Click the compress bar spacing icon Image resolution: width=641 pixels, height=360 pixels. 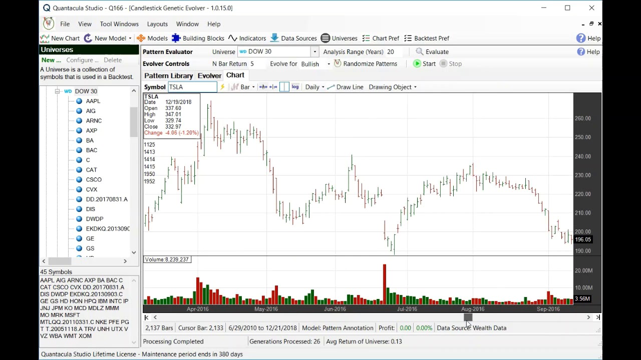click(x=263, y=87)
